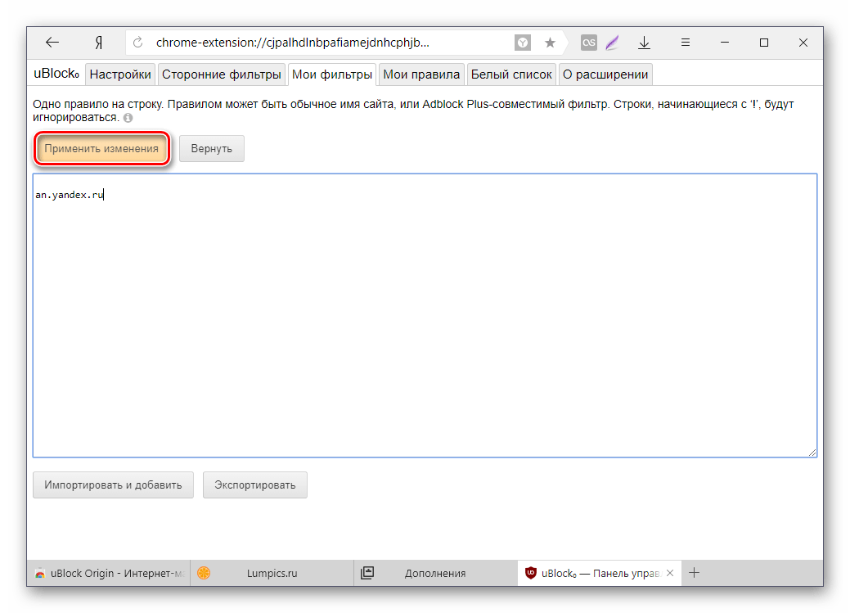The image size is (850, 613).
Task: Click the Yandex Protect icon in address bar
Action: pyautogui.click(x=522, y=43)
